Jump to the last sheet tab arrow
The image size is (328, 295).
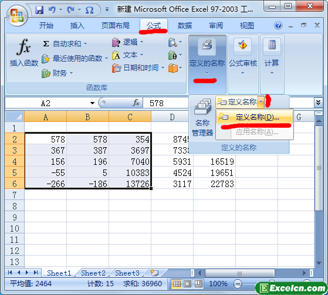coord(36,272)
